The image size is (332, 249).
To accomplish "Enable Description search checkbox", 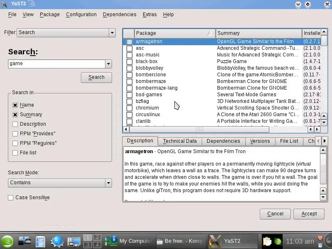I will (x=15, y=124).
